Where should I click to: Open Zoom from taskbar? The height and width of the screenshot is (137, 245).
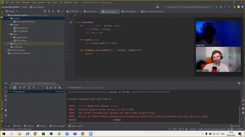91,134
